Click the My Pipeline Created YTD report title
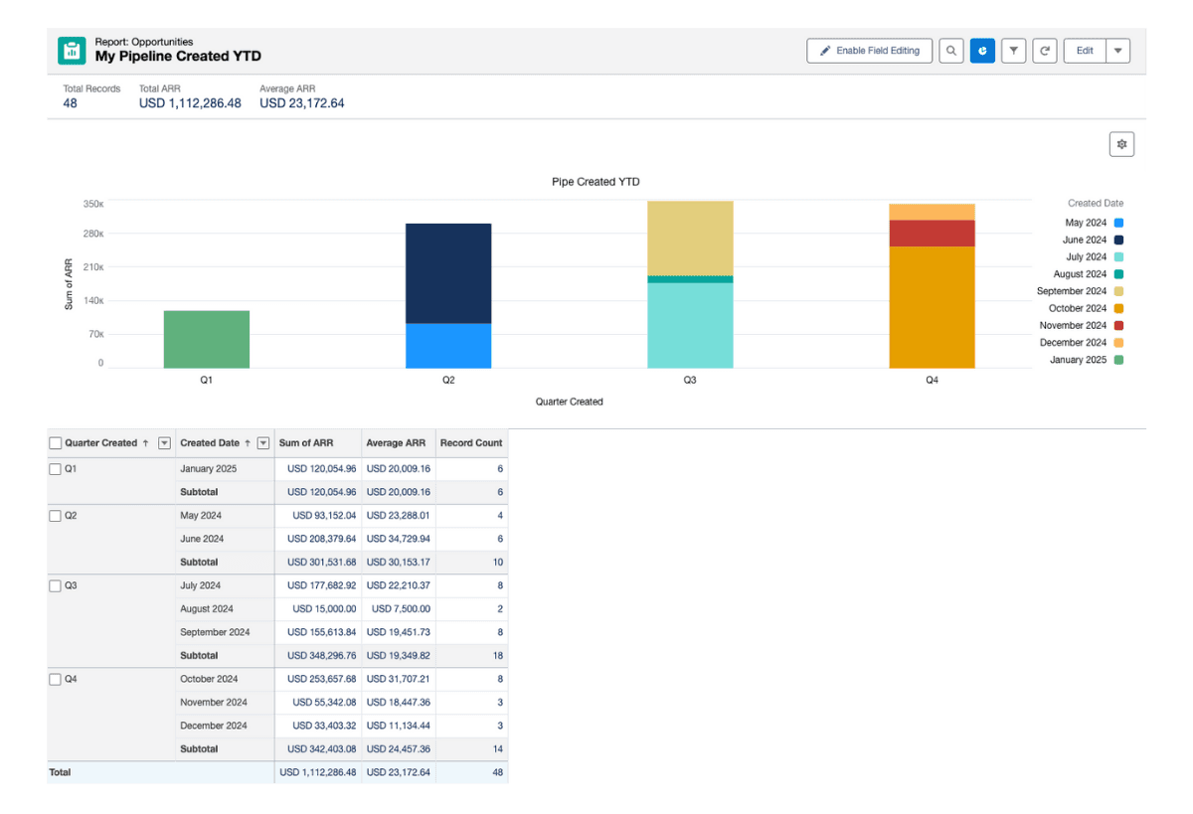1193x814 pixels. (x=178, y=57)
